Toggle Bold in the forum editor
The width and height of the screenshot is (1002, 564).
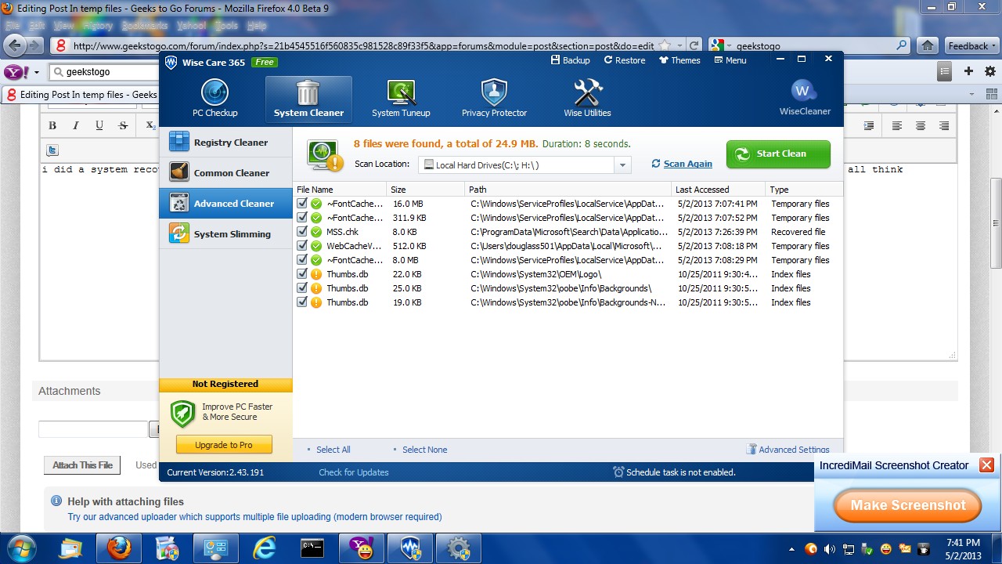52,125
